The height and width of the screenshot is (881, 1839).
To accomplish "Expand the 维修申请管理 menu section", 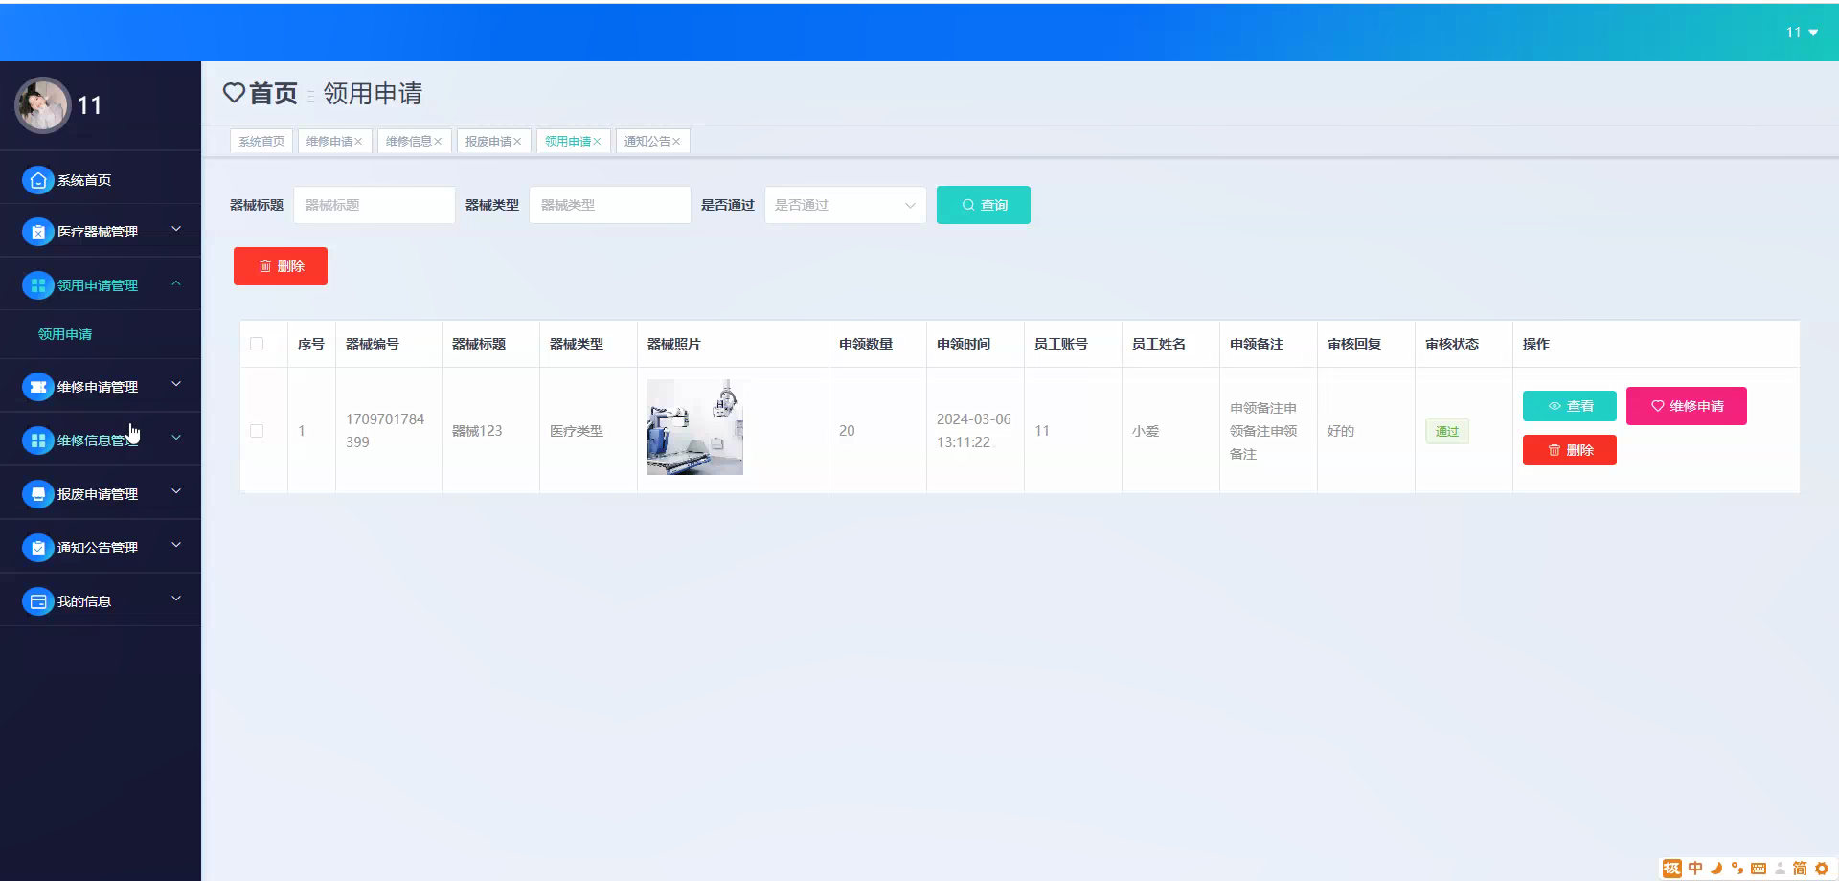I will (175, 385).
